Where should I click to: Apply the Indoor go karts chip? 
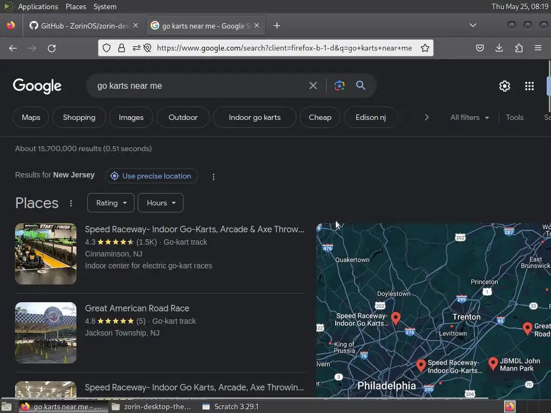255,117
